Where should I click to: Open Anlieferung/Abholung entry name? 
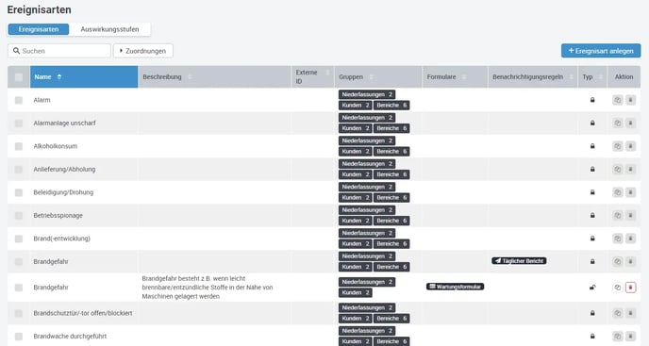pyautogui.click(x=64, y=170)
